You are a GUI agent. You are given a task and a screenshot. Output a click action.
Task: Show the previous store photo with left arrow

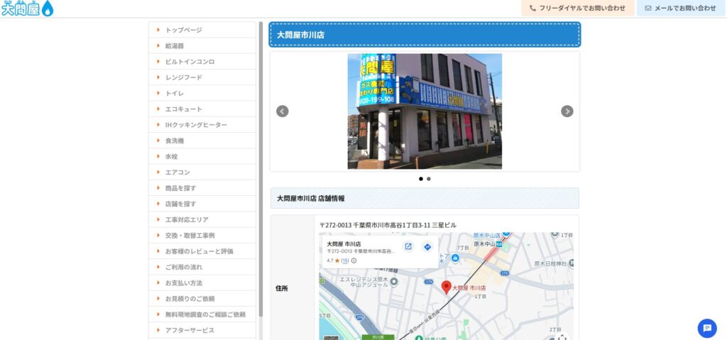point(282,111)
